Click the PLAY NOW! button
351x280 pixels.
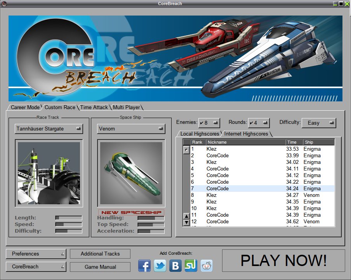pyautogui.click(x=283, y=261)
